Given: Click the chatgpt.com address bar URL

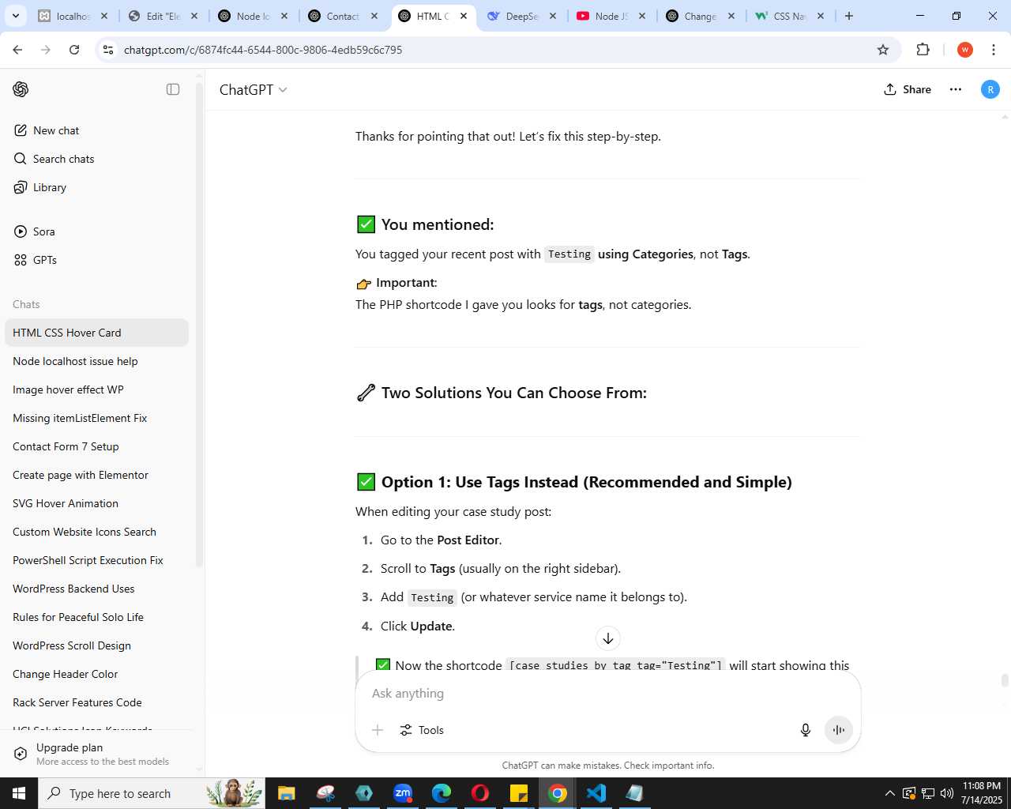Looking at the screenshot, I should pos(263,50).
